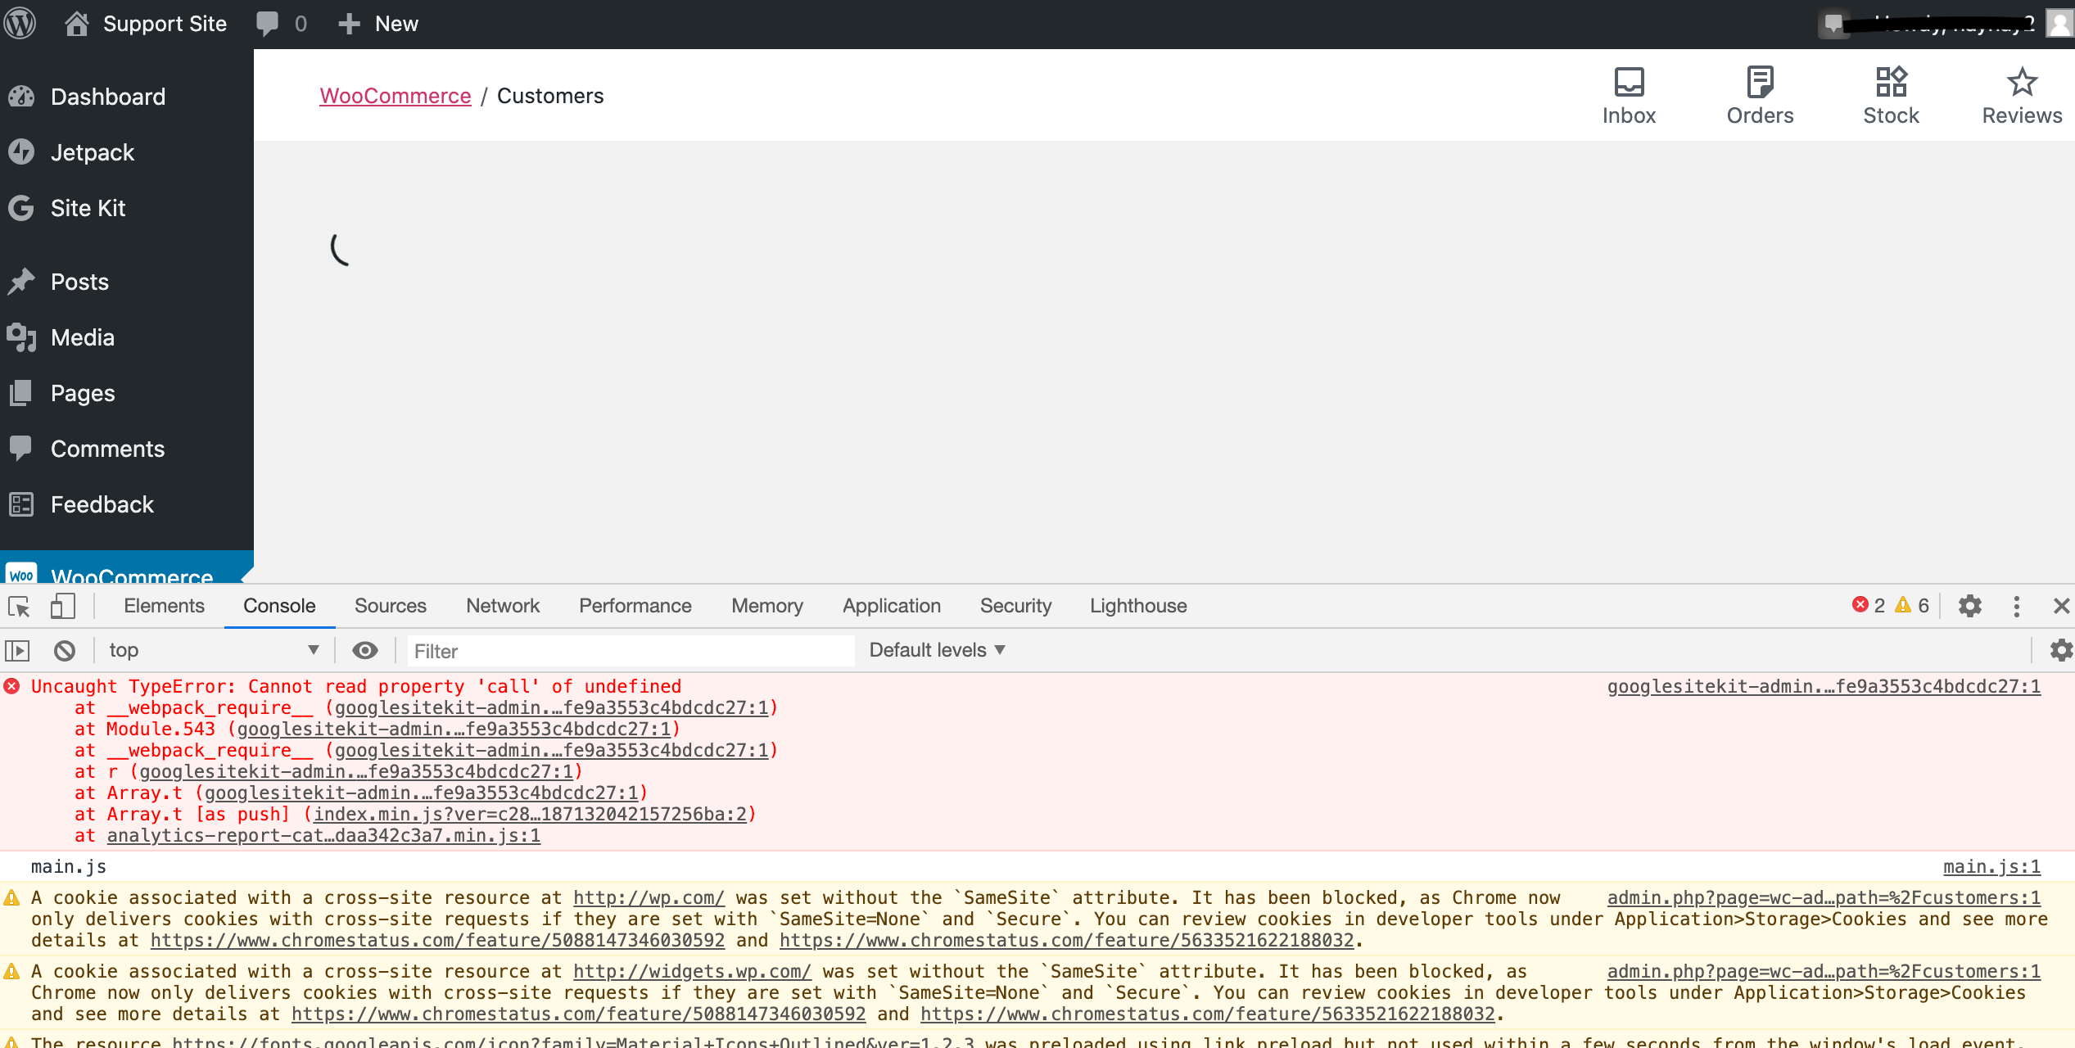Open the top context dropdown
Image resolution: width=2075 pixels, height=1048 pixels.
coord(214,650)
